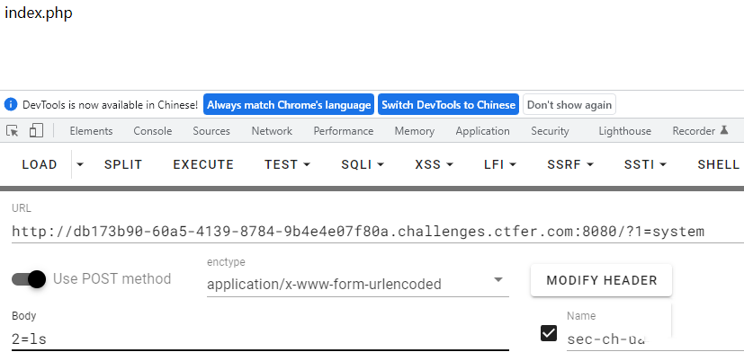
Task: Open the Console tab
Action: tap(153, 131)
